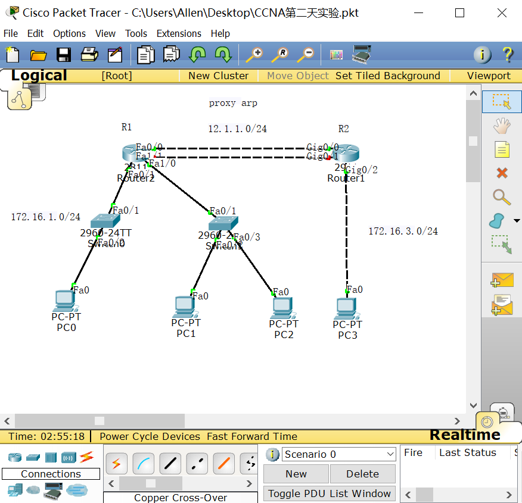Select Hubs device category
The width and height of the screenshot is (522, 503).
pos(51,457)
